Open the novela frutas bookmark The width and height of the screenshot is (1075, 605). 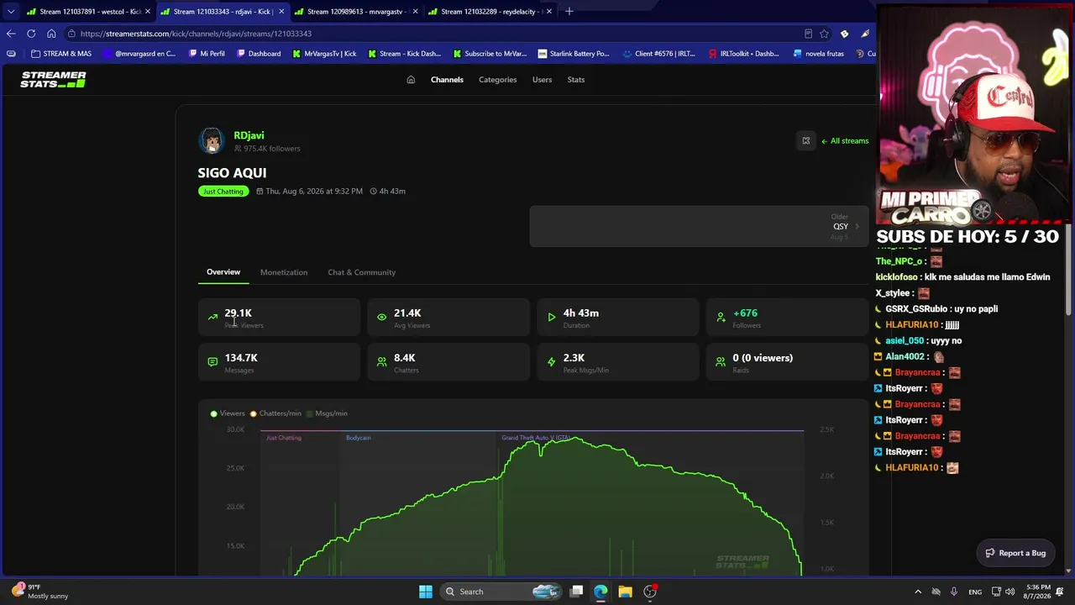tap(818, 54)
